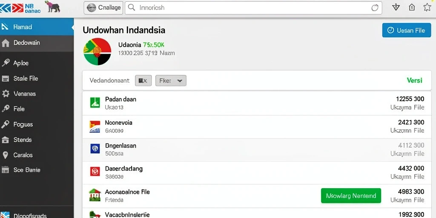This screenshot has height=218, width=436.
Task: Click the Cnallage button
Action: tap(104, 8)
